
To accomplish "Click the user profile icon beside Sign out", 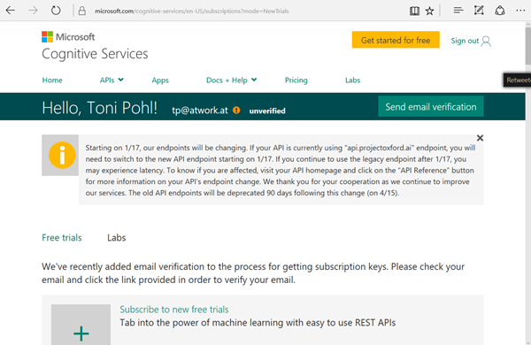I will tap(486, 42).
